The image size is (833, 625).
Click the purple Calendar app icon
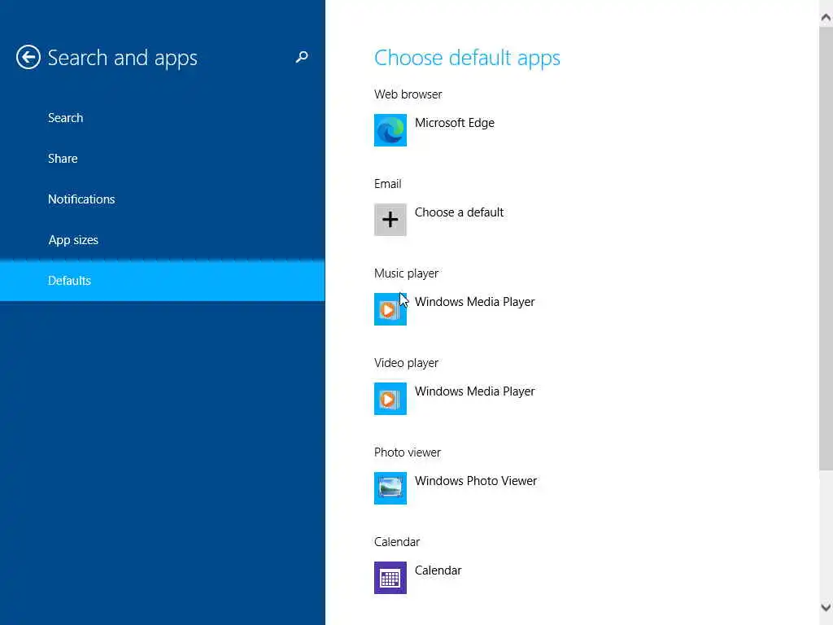[390, 578]
